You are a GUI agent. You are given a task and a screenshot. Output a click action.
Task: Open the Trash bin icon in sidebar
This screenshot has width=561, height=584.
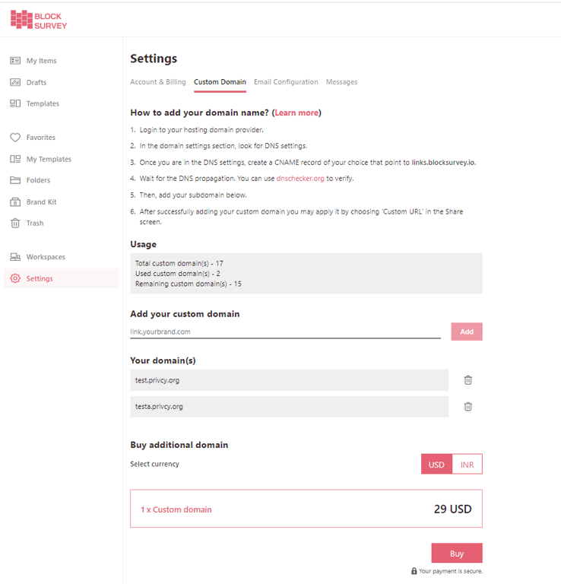15,223
